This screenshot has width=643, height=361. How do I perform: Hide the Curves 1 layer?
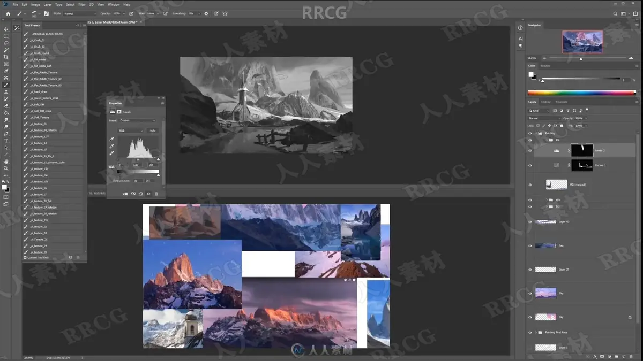[x=530, y=166]
